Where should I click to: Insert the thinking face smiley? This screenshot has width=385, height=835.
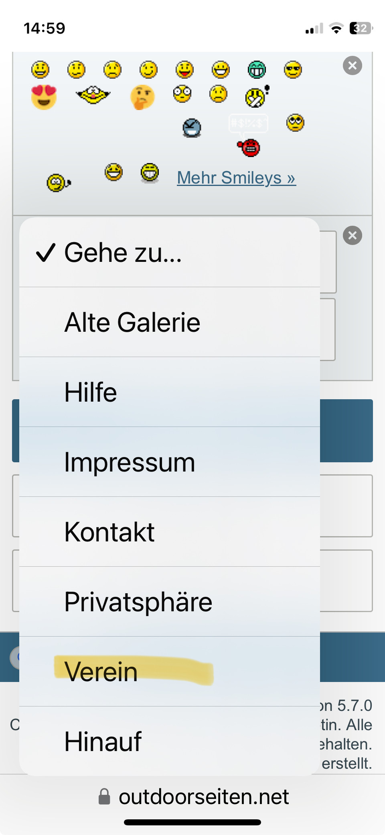[142, 97]
